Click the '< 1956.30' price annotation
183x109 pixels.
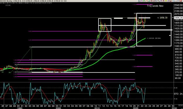162,18
